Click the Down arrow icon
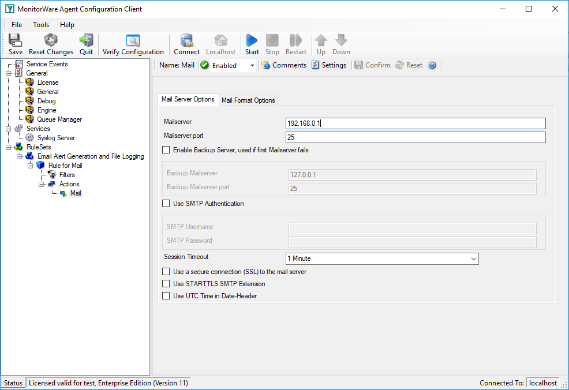The image size is (569, 390). click(x=341, y=40)
